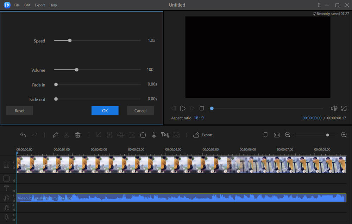Viewport: 352px width, 224px height.
Task: Click the Undo arrow in the toolbar
Action: coord(23,135)
